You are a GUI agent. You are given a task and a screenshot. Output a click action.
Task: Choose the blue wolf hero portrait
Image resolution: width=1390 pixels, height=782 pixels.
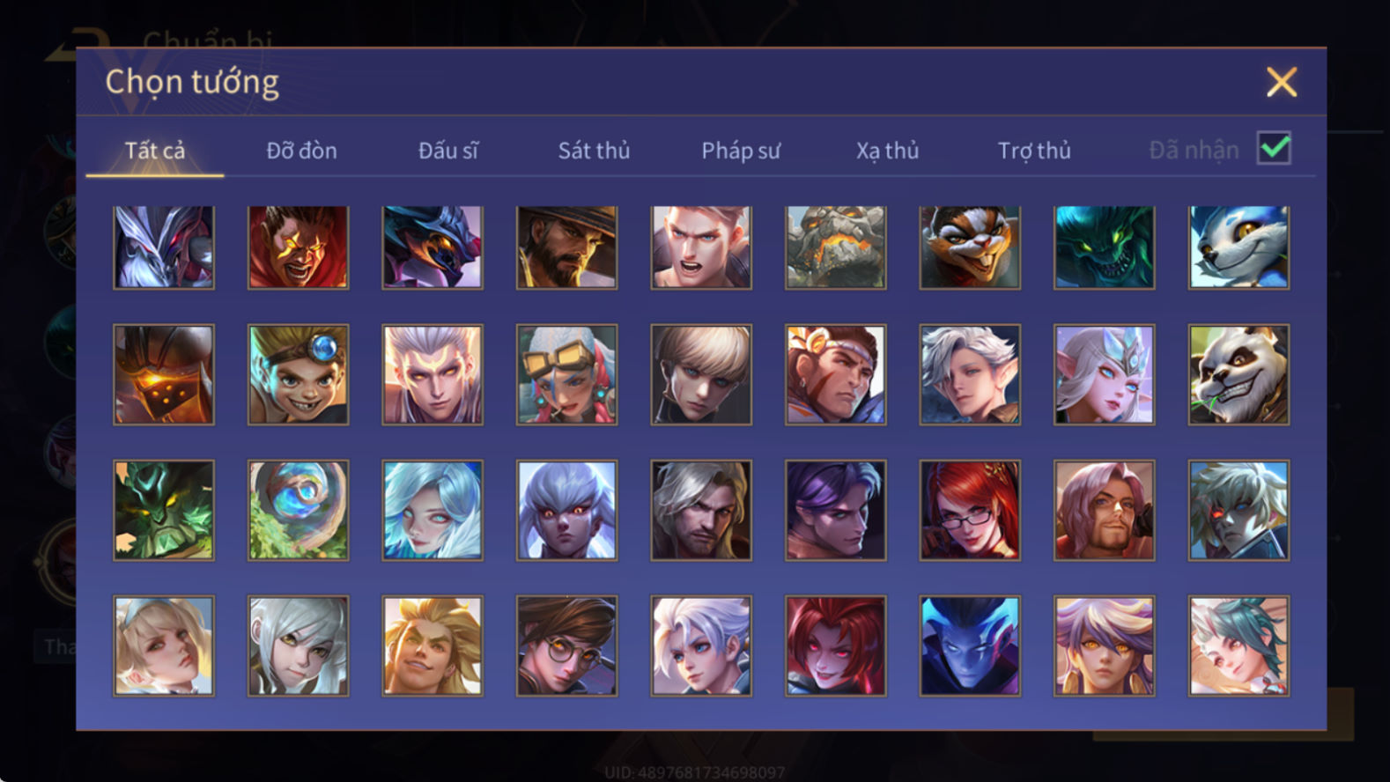tap(1238, 247)
